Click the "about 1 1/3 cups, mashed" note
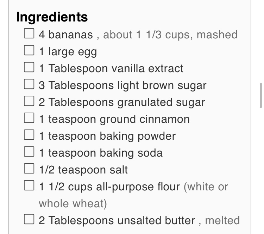 coord(170,35)
